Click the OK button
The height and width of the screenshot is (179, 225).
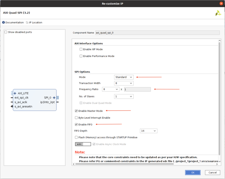[x=193, y=172]
